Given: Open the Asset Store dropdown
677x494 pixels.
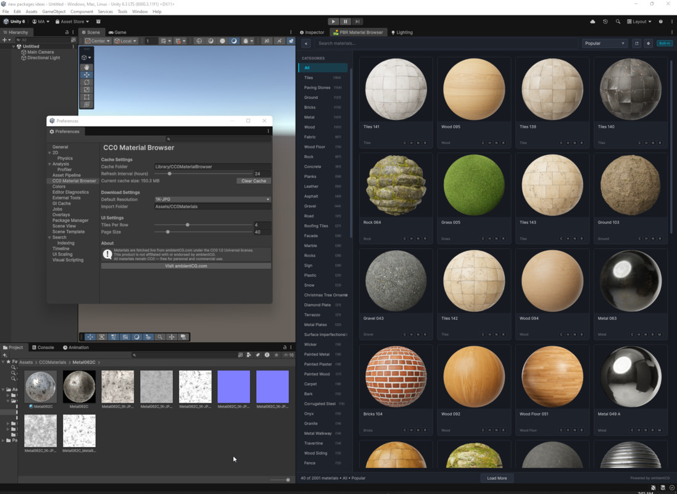Looking at the screenshot, I should 72,21.
